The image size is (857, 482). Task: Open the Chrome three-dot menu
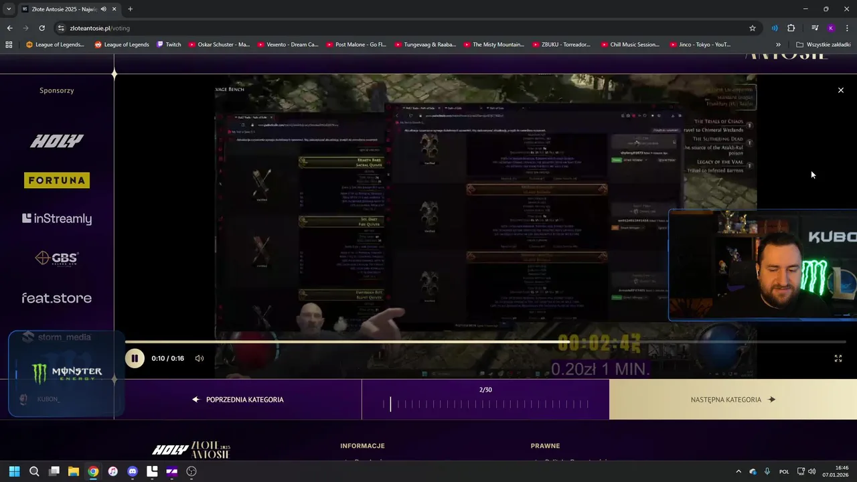(x=848, y=28)
